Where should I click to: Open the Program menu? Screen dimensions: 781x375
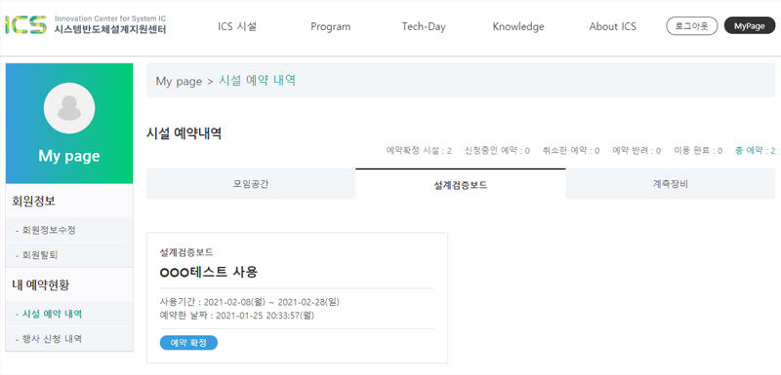point(331,27)
